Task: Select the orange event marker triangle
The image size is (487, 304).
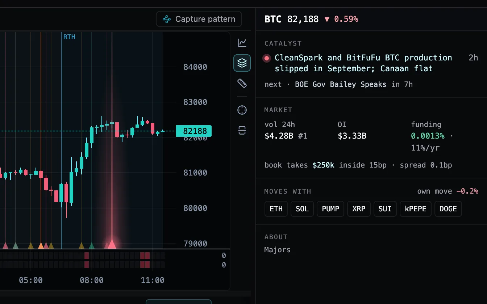Action: point(41,246)
